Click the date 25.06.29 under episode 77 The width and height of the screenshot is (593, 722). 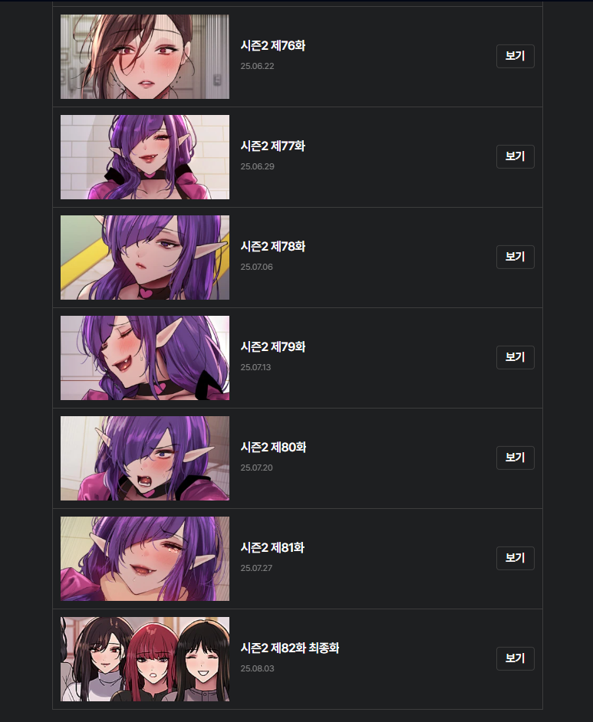257,166
